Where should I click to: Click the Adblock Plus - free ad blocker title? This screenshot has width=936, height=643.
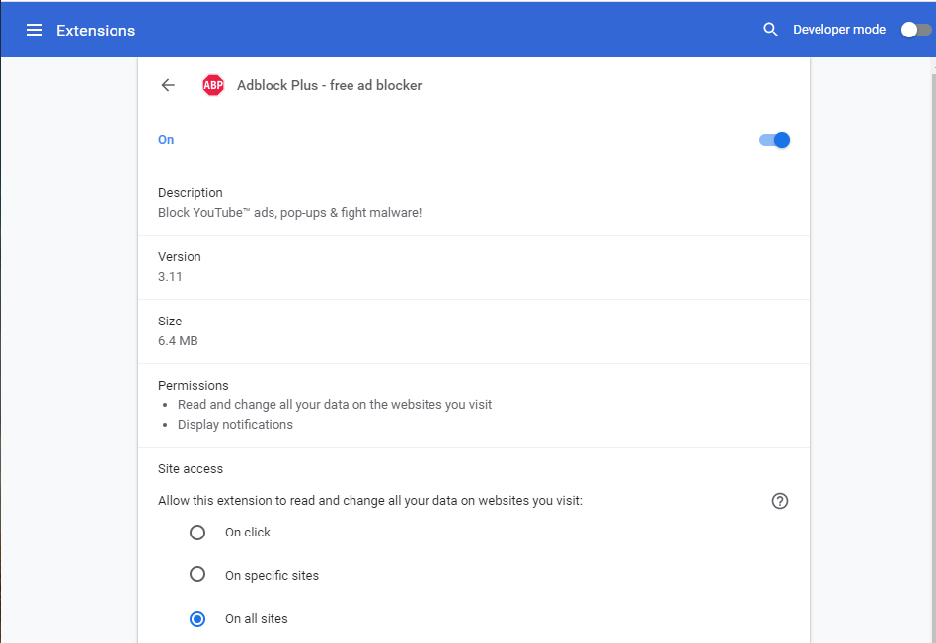coord(329,85)
